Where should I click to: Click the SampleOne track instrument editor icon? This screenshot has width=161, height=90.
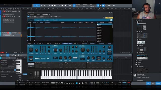[x=19, y=33]
